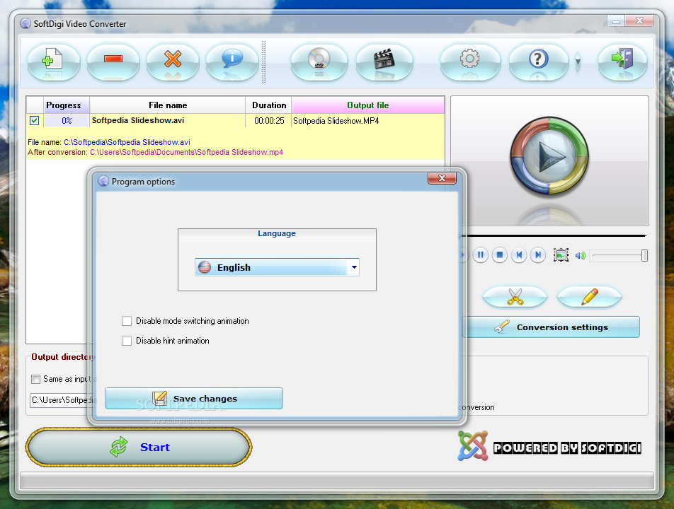Stop playback with the stop button
The image size is (674, 509).
(500, 255)
